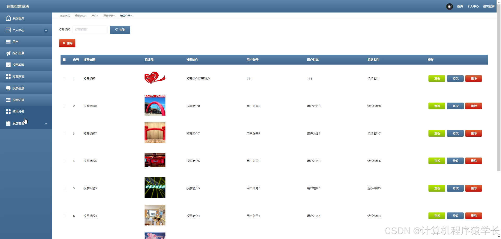Click the chart icon beside 投票类型
This screenshot has height=239, width=501.
point(8,65)
